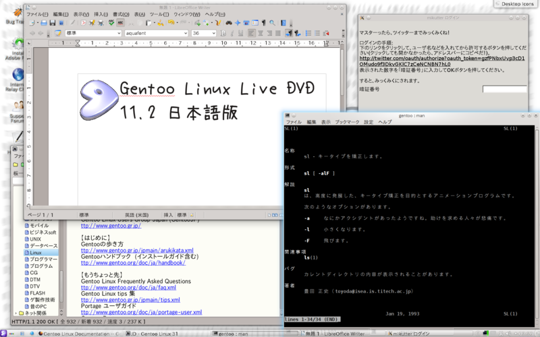Export document as PDF in Writer
Screen dimensions: 540x337
click(83, 23)
